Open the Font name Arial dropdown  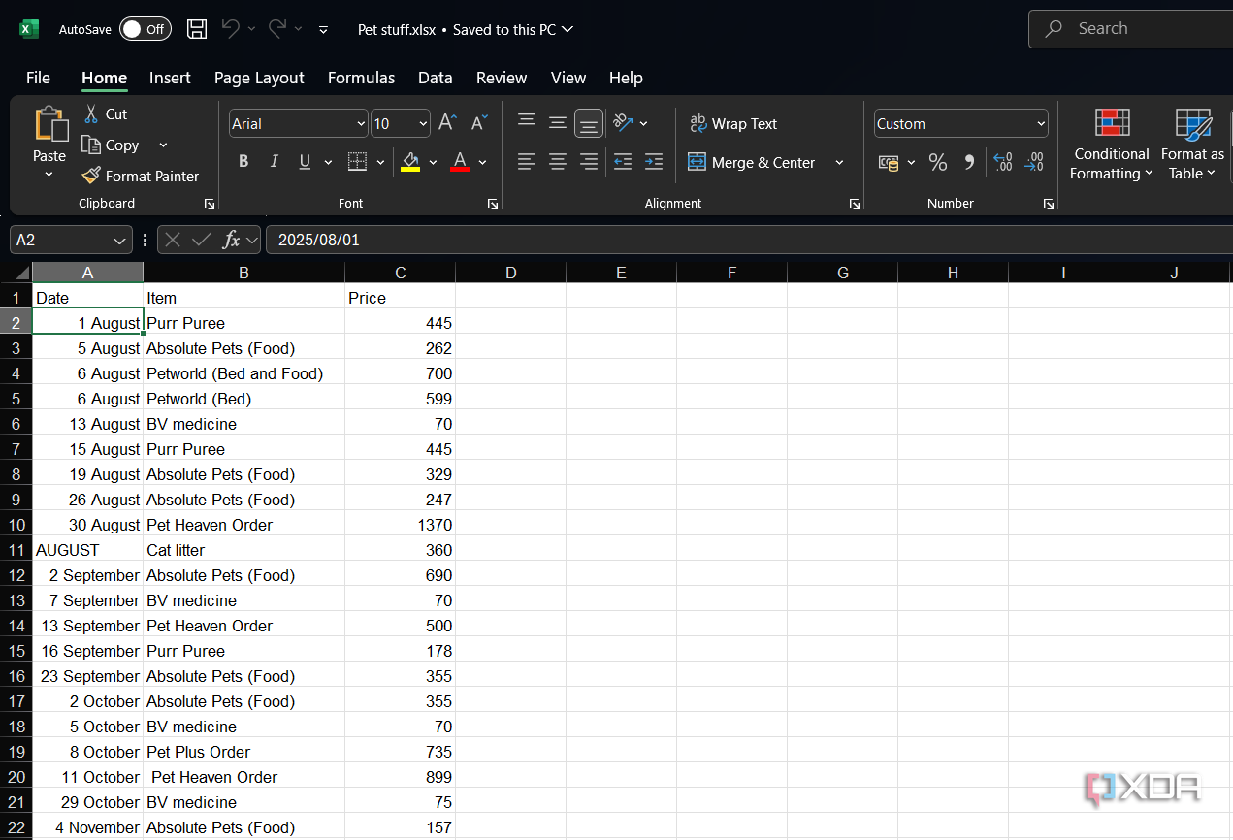[361, 124]
